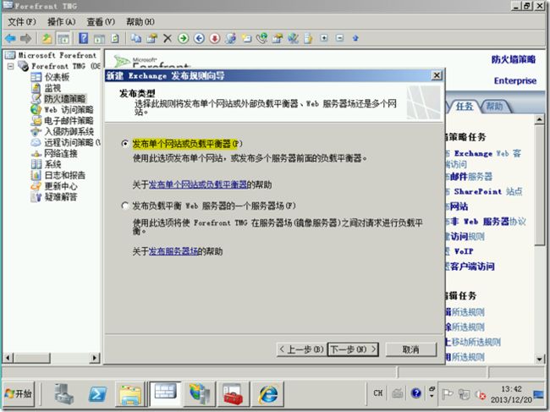Toggle the show/hide console tree icon
Screen dimensions: 550x412
pyautogui.click(x=63, y=38)
